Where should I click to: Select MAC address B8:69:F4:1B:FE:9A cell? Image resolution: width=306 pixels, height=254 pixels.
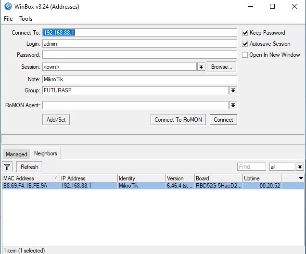click(31, 186)
